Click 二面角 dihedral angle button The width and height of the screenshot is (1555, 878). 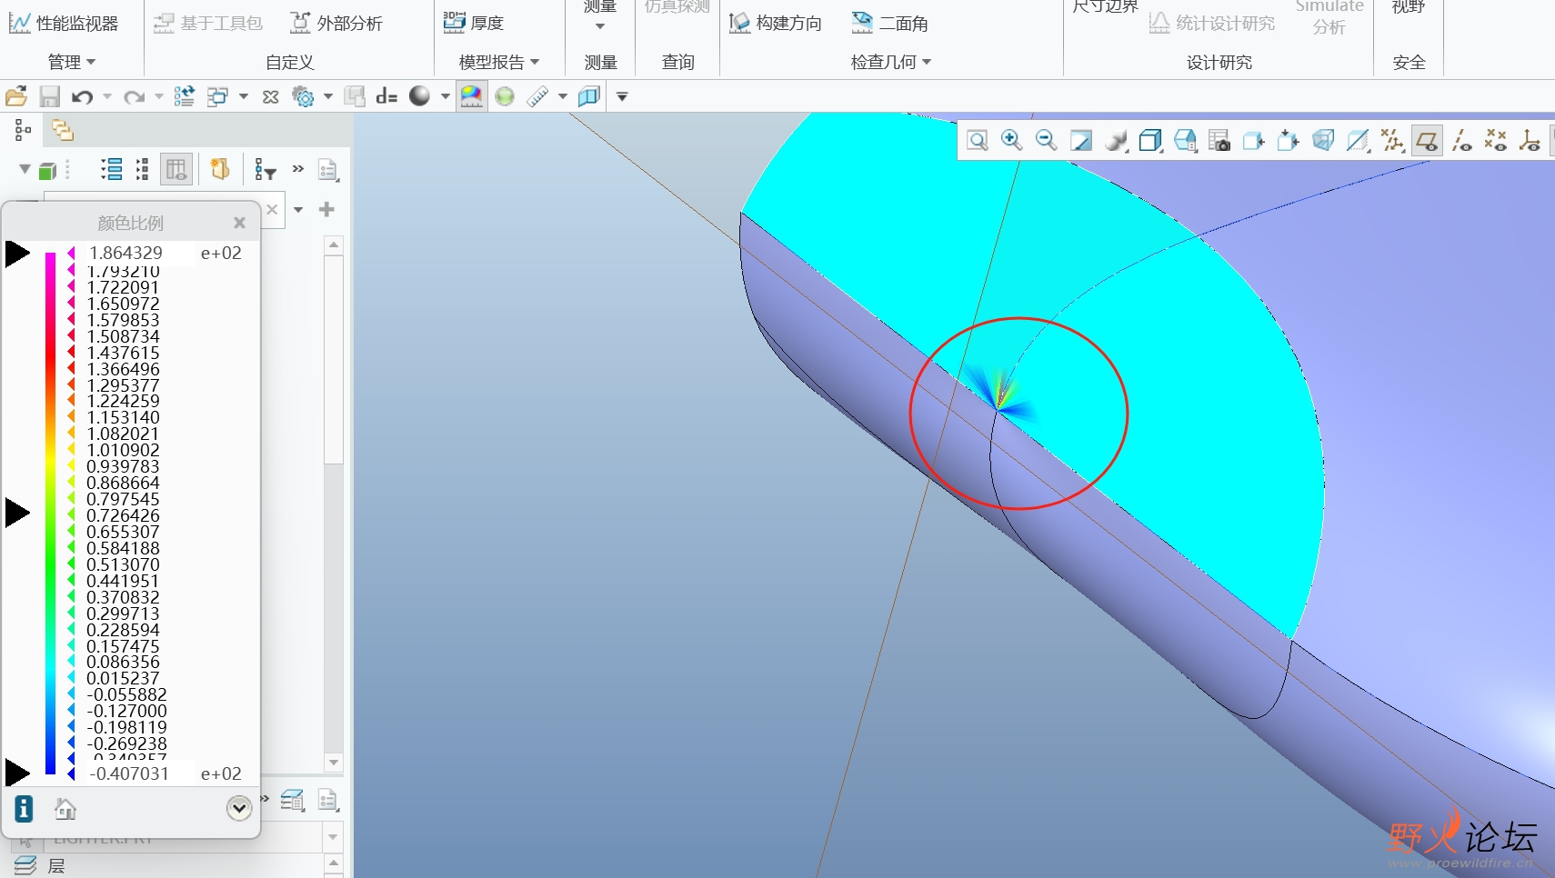tap(890, 23)
